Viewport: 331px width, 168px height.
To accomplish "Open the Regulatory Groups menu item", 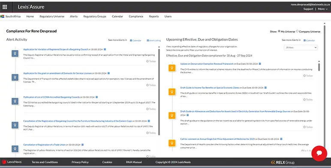I will point(95,16).
